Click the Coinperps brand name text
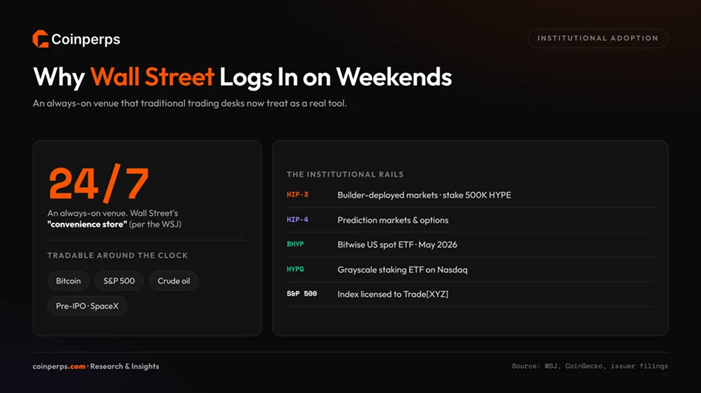 pos(86,39)
